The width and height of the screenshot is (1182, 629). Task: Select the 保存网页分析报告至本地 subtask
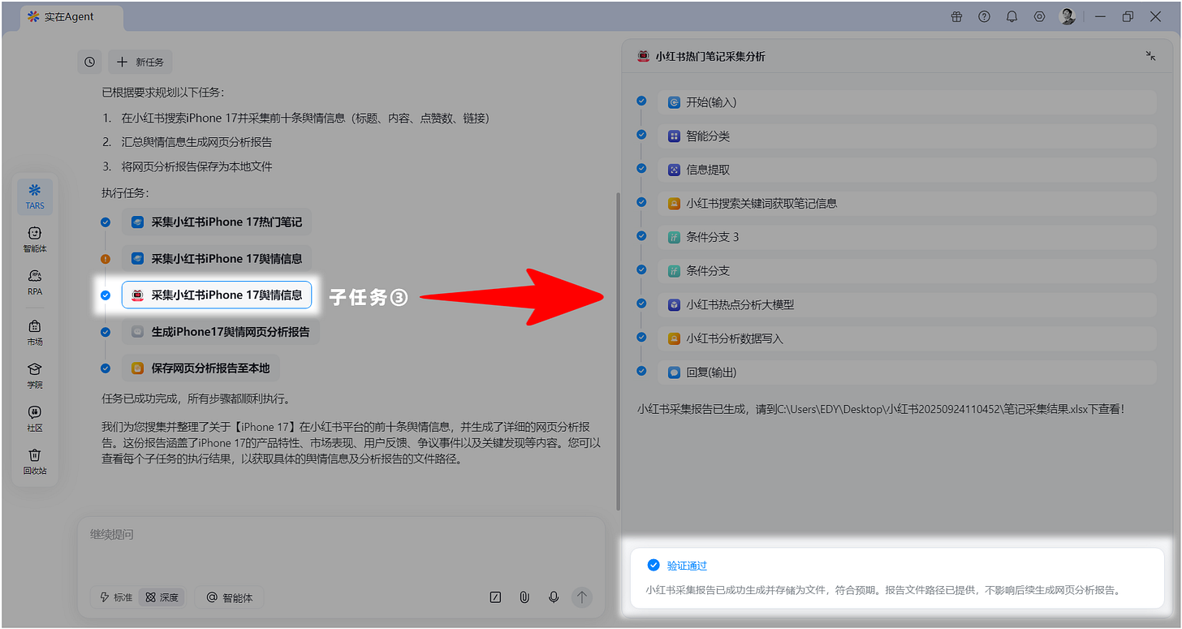[x=201, y=368]
